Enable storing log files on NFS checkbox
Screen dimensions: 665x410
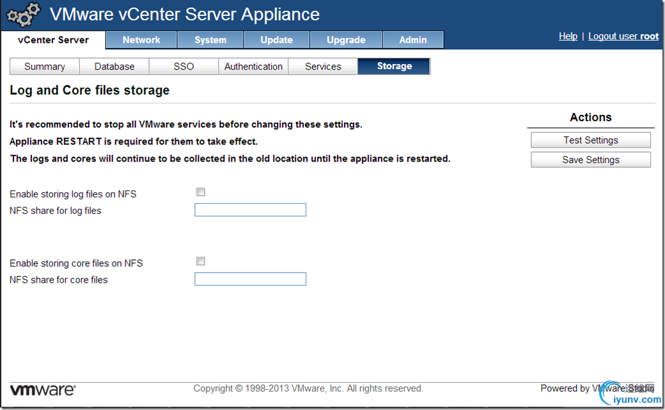click(201, 192)
